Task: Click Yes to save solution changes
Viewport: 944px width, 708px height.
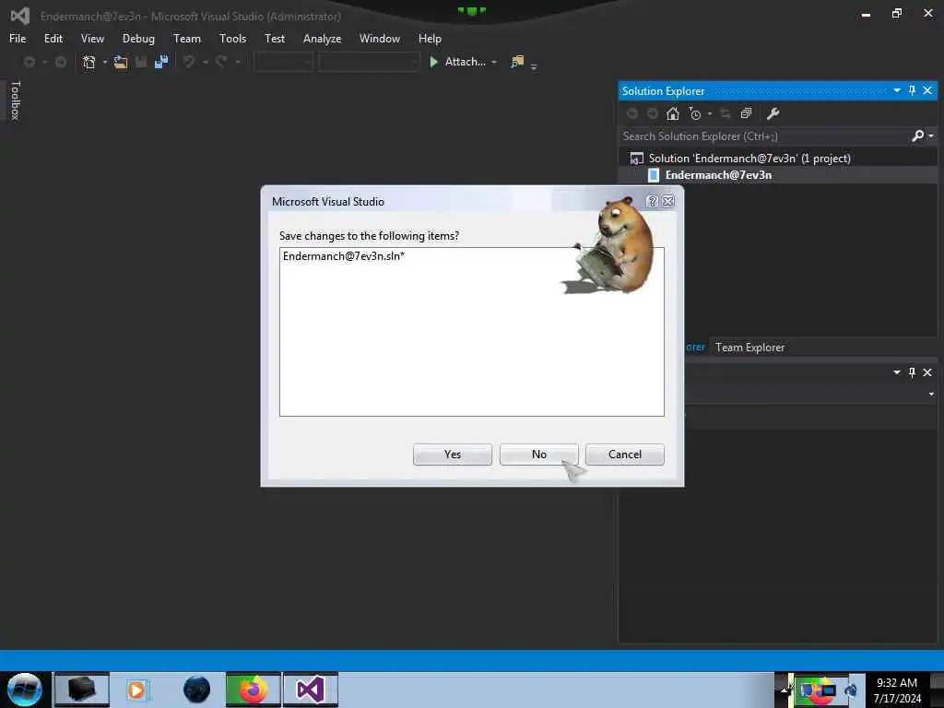Action: coord(452,454)
